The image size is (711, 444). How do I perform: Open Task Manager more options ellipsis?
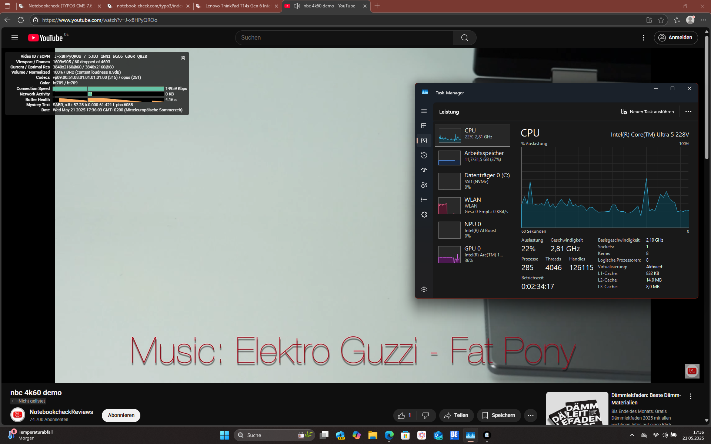(688, 112)
